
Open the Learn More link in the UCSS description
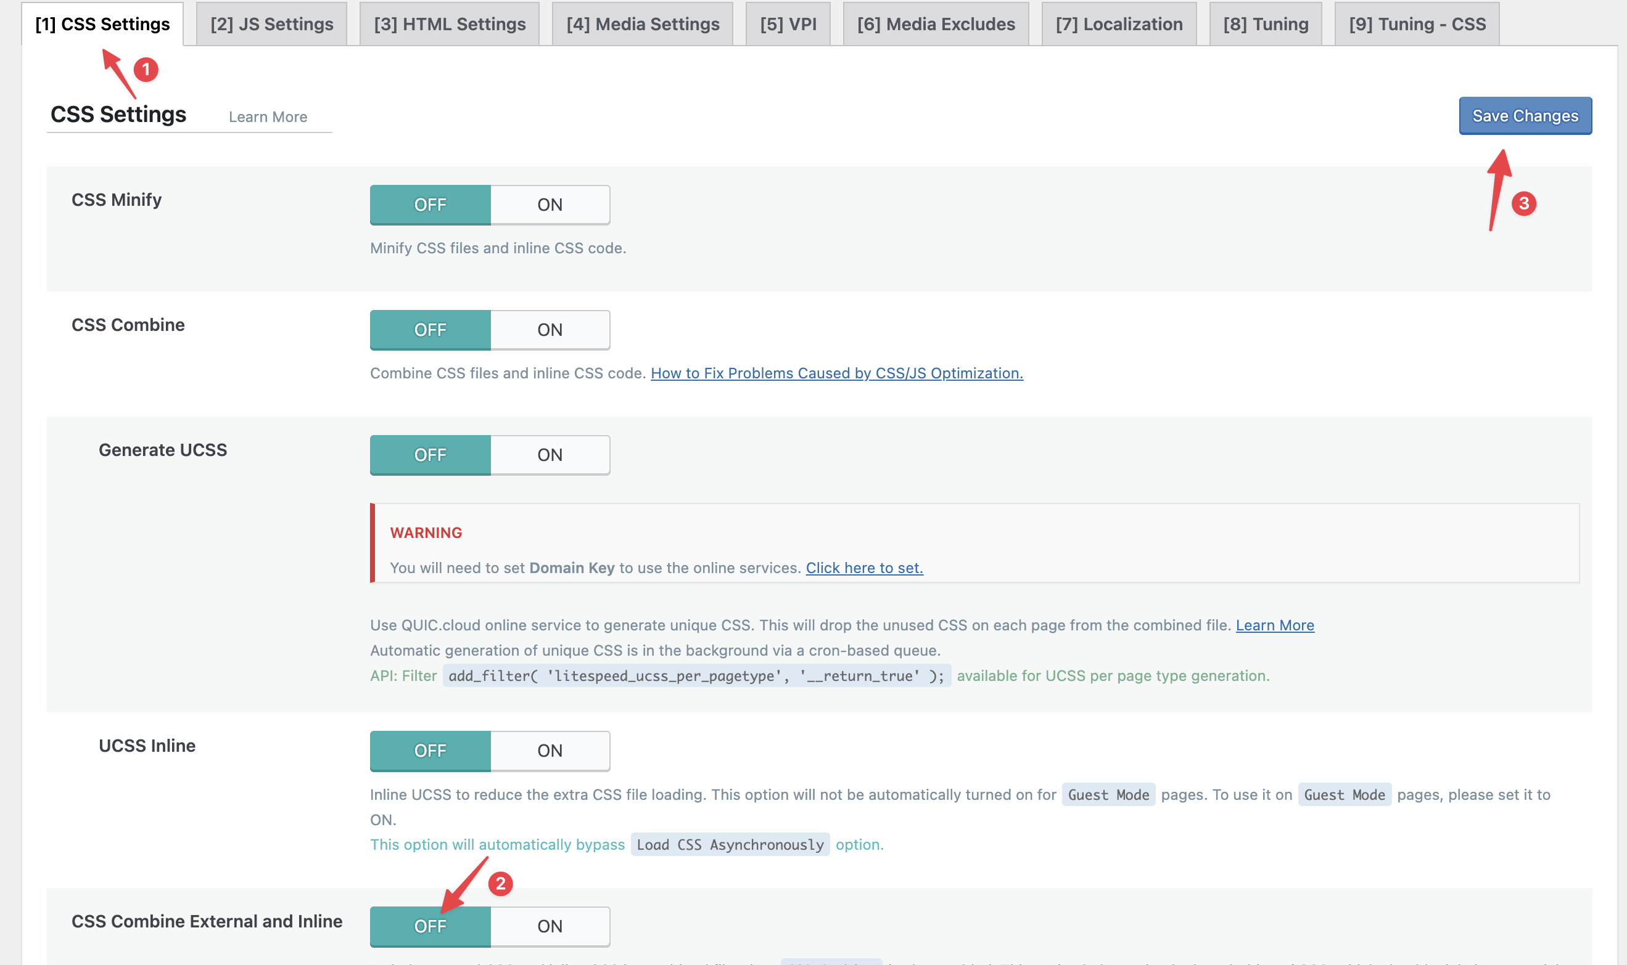click(x=1274, y=625)
